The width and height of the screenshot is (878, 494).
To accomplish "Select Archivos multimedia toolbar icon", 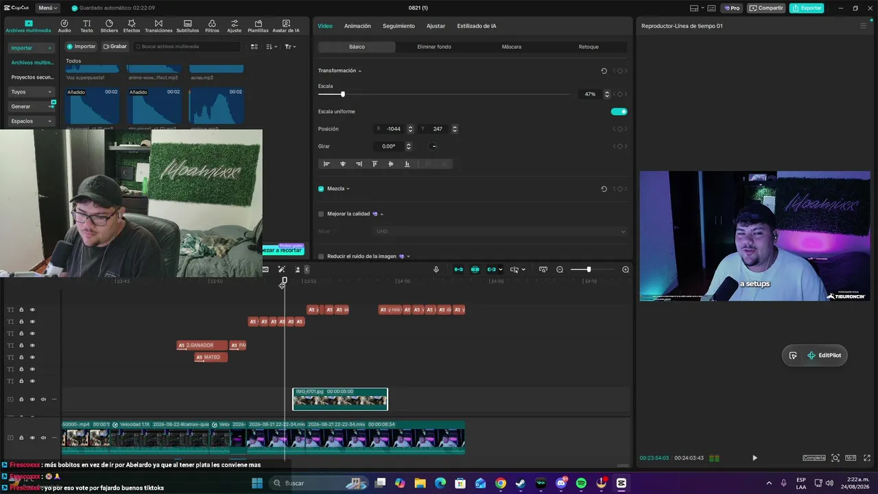I will [28, 26].
